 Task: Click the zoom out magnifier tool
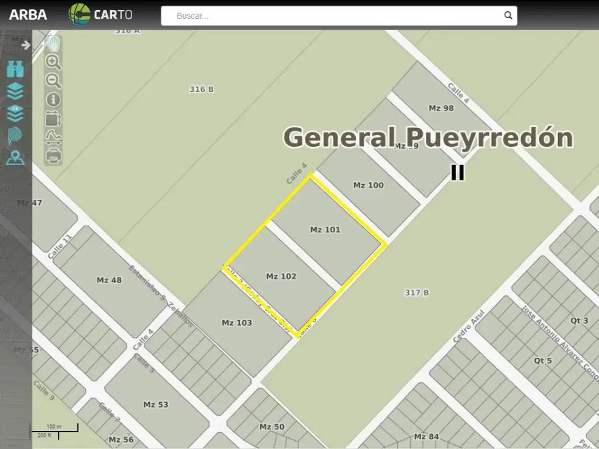coord(53,81)
